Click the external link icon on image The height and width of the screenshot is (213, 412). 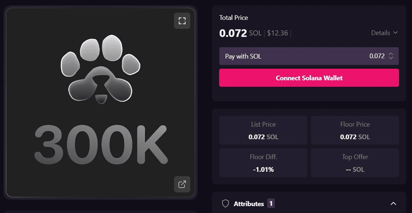[x=182, y=184]
